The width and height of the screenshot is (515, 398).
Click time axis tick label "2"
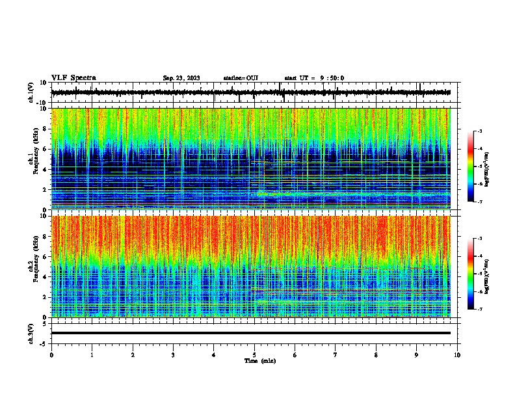133,355
